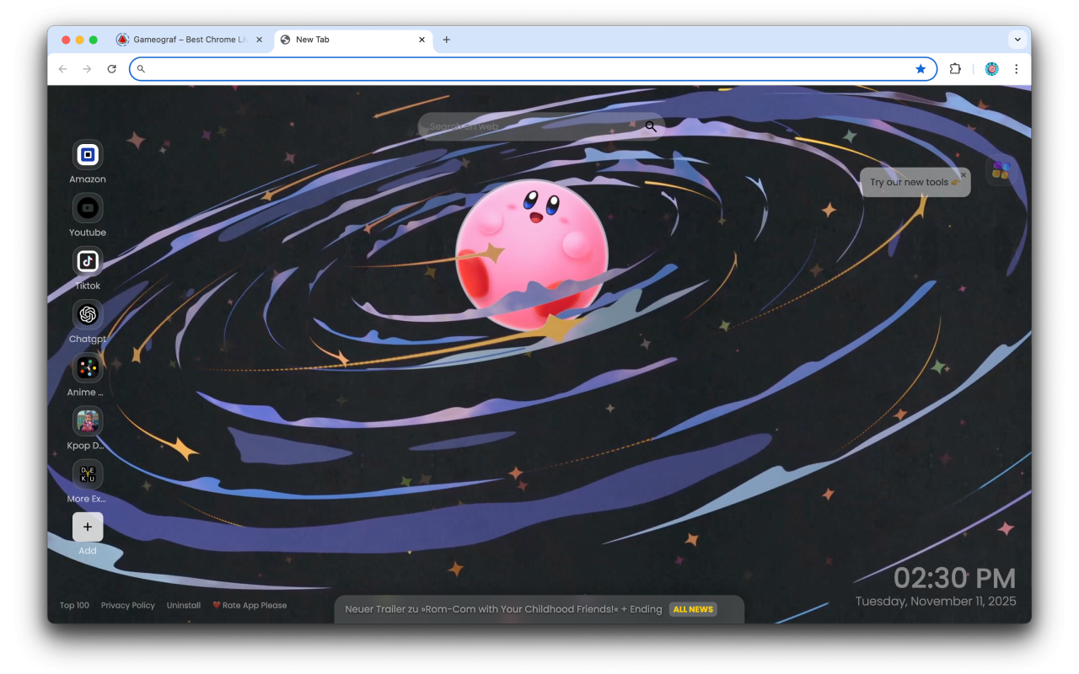The height and width of the screenshot is (674, 1079).
Task: Select the New Tab tab
Action: [x=353, y=40]
